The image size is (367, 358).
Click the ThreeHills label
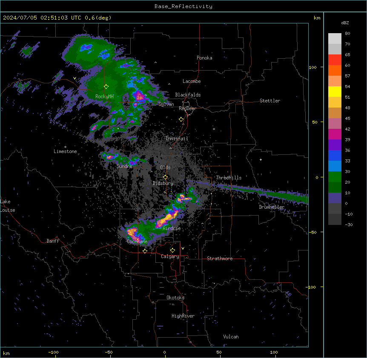(x=229, y=178)
